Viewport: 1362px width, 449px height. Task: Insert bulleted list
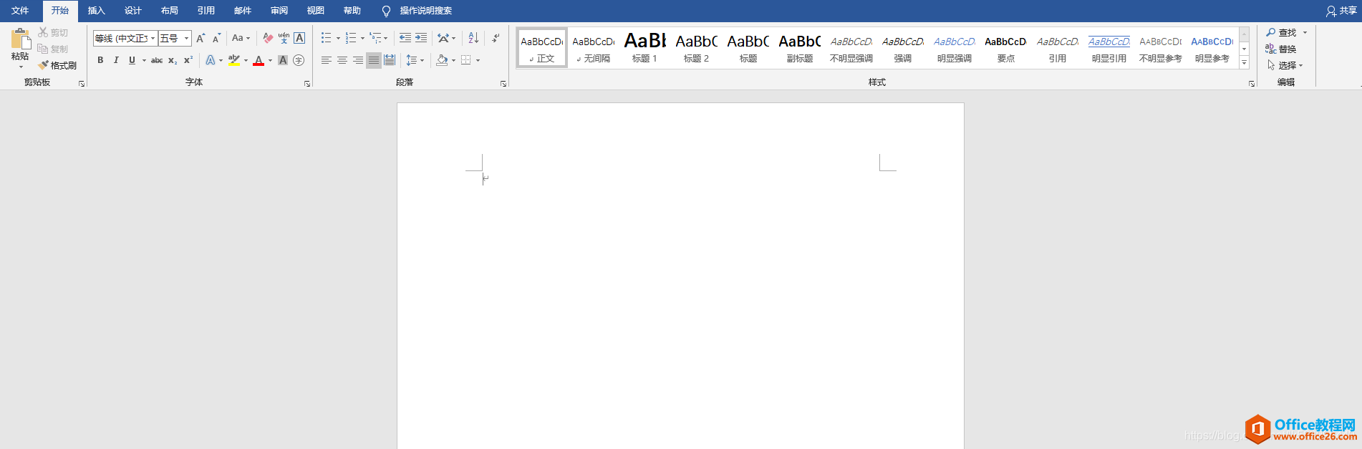click(x=327, y=38)
